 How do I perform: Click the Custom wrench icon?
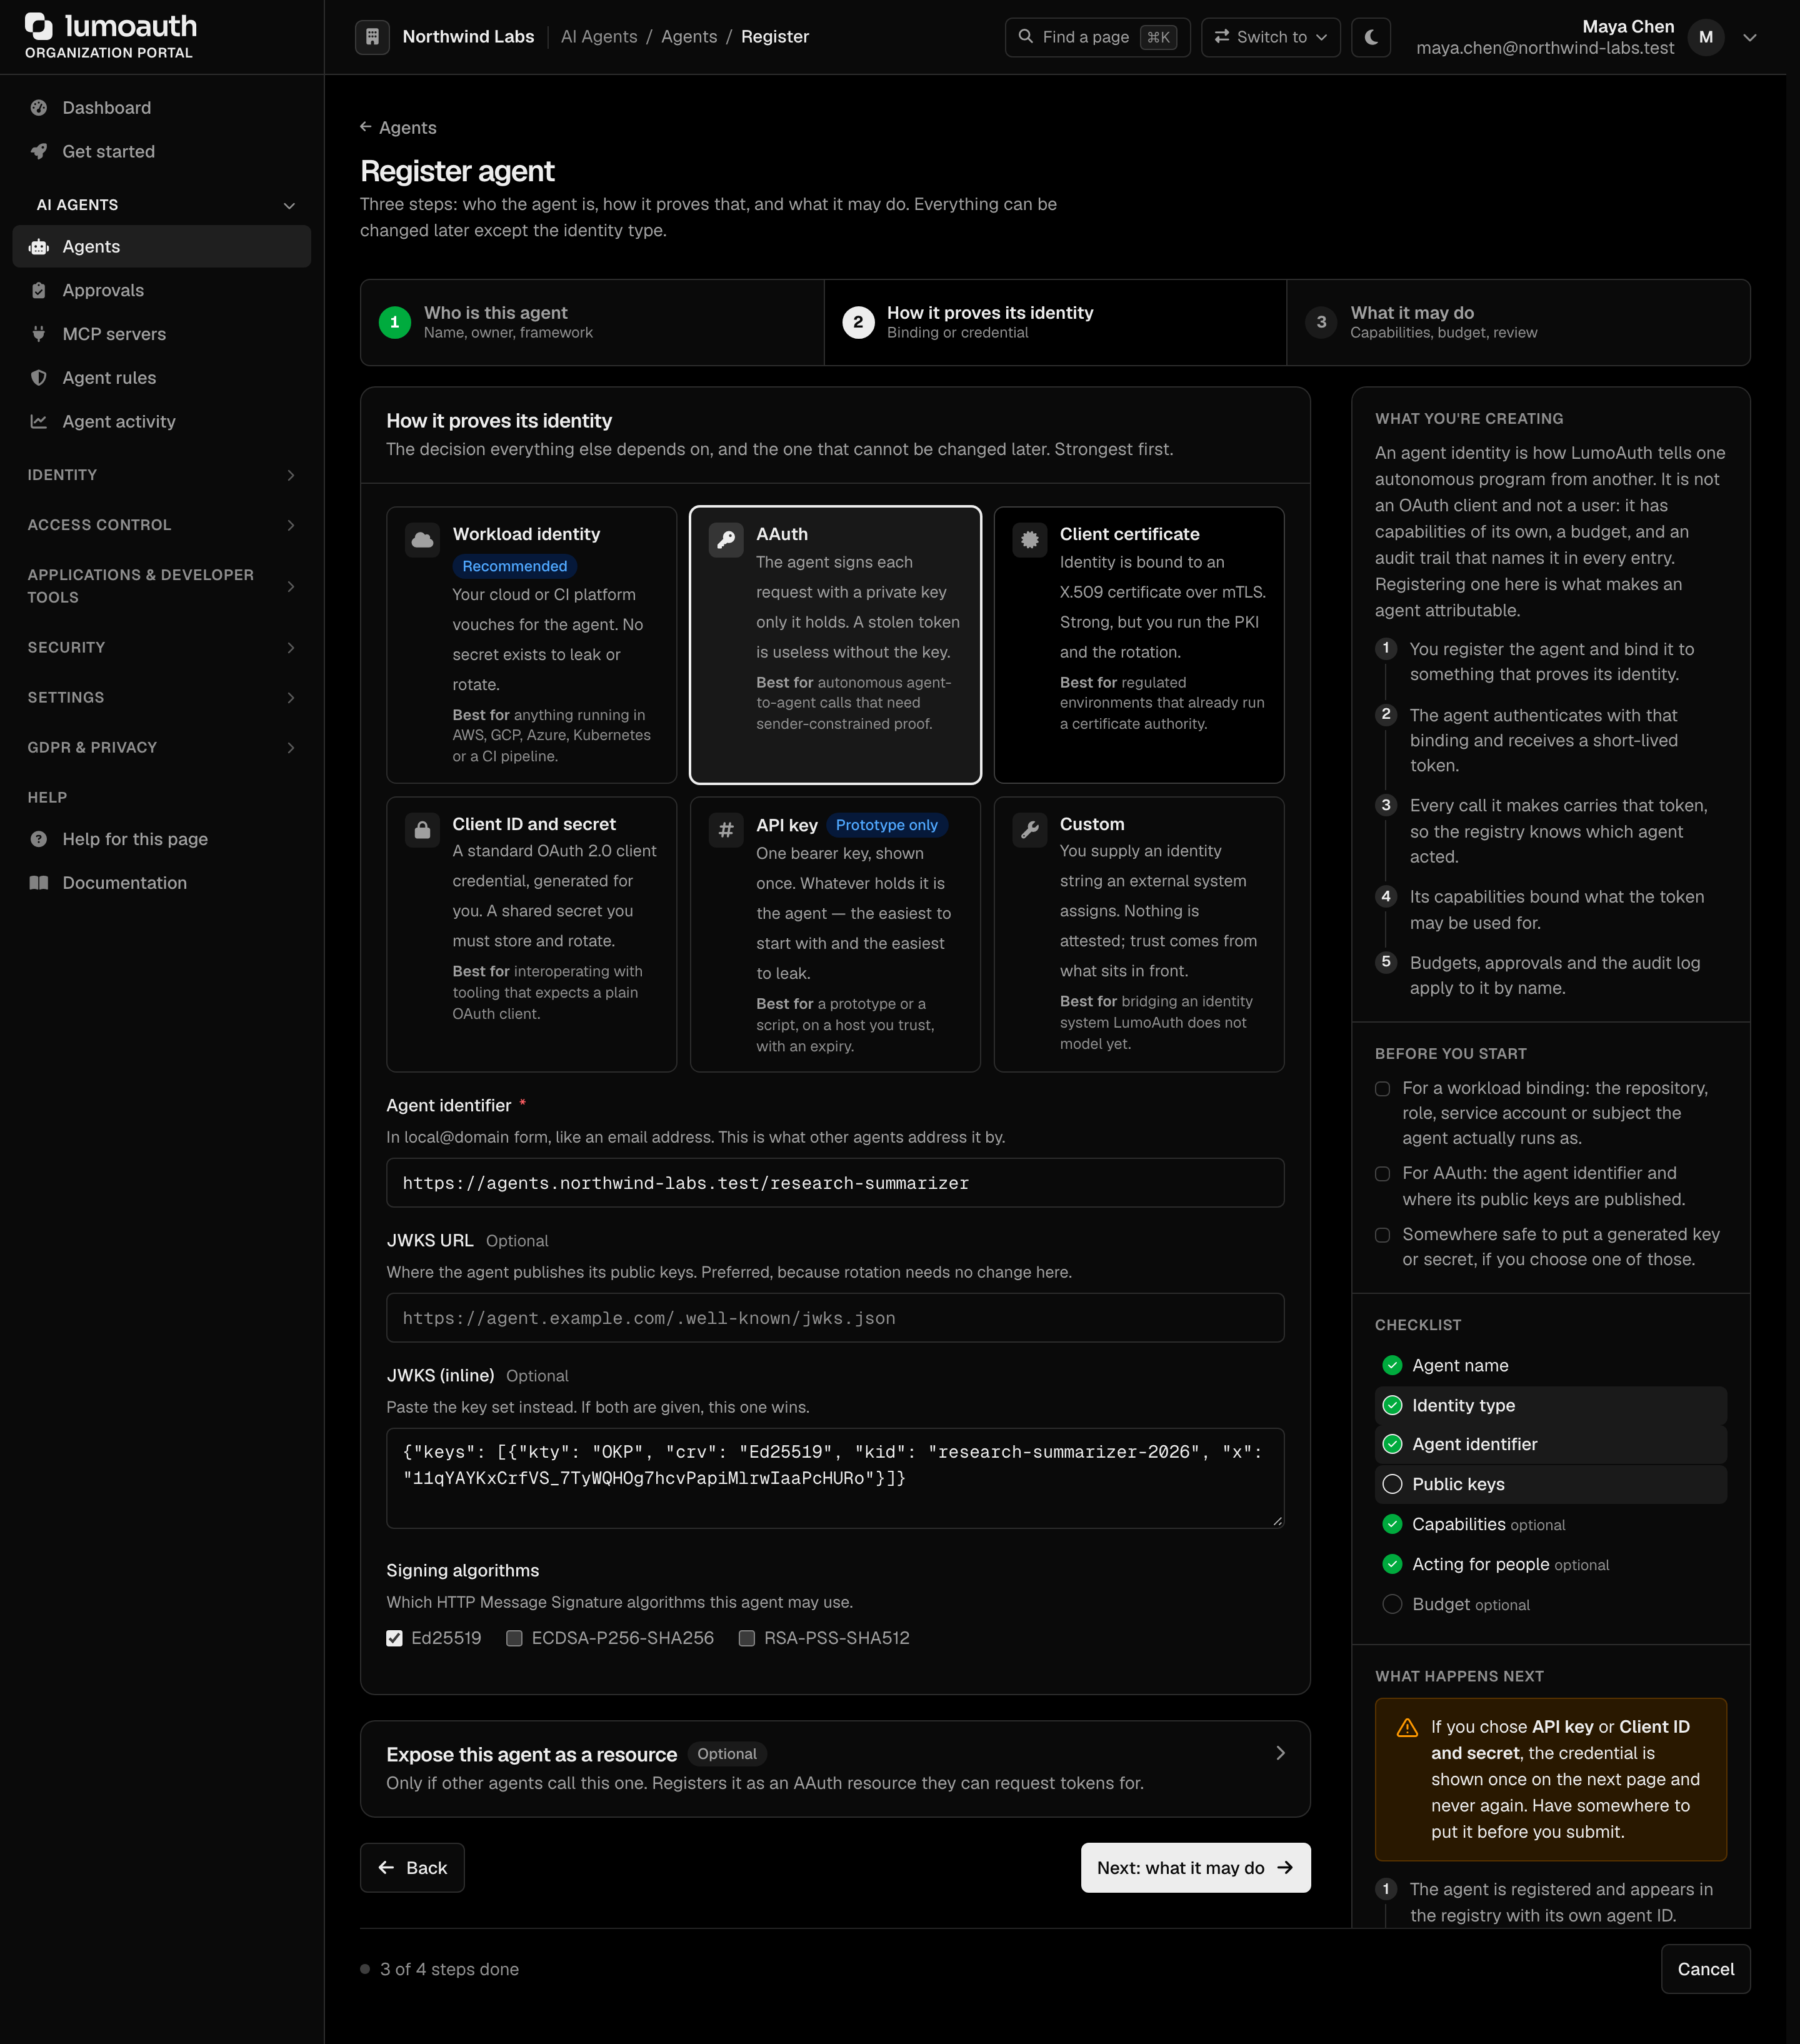(x=1030, y=830)
